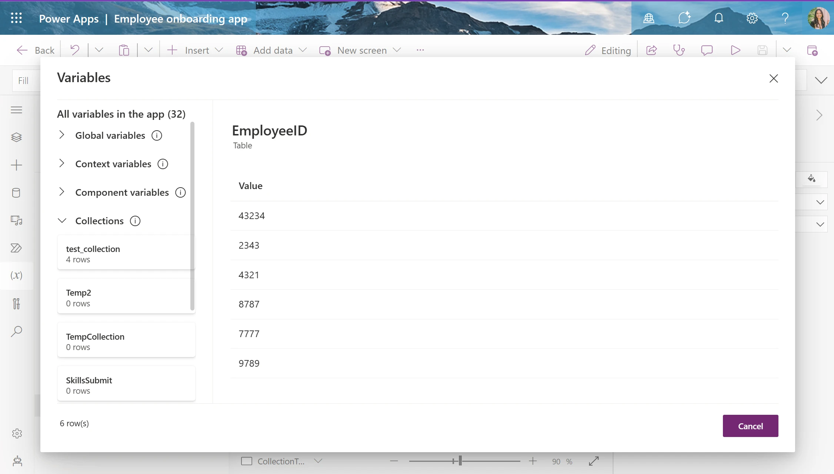This screenshot has width=834, height=474.
Task: Expand the Global variables section
Action: 62,135
